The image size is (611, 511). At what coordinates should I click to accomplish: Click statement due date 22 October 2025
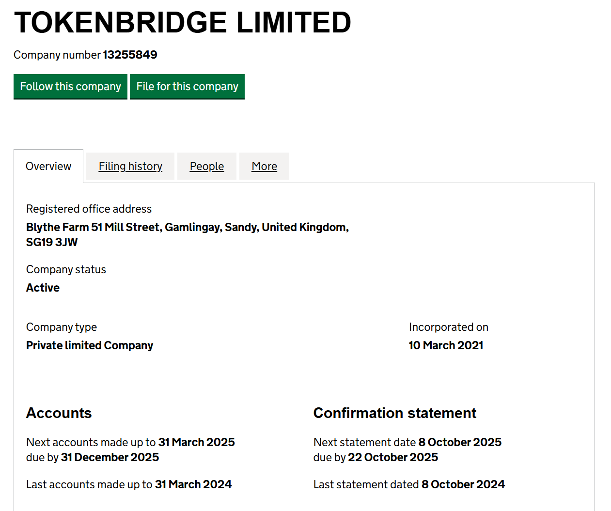click(393, 457)
